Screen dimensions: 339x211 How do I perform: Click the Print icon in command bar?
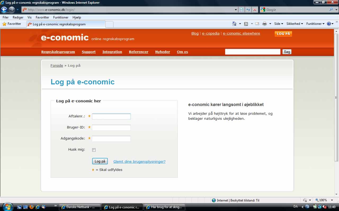[x=264, y=24]
